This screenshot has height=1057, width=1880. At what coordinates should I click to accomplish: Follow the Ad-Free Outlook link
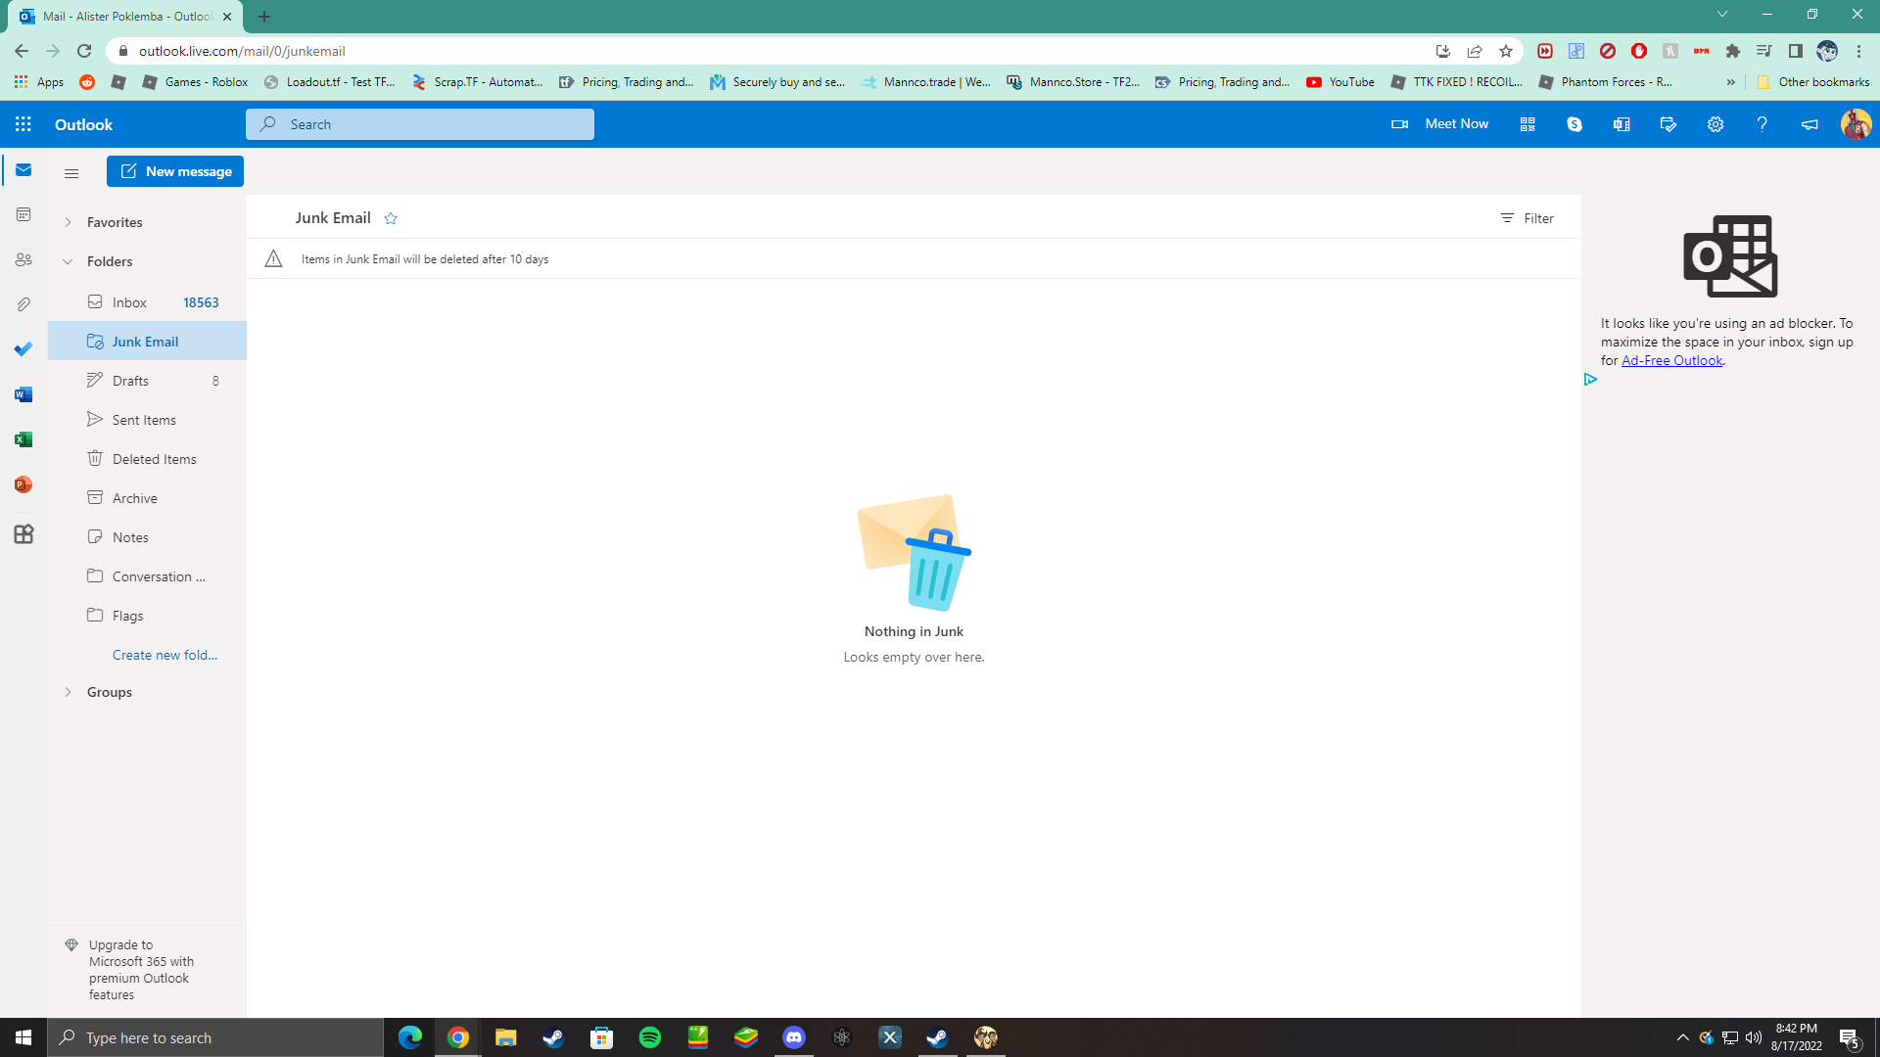click(1671, 360)
